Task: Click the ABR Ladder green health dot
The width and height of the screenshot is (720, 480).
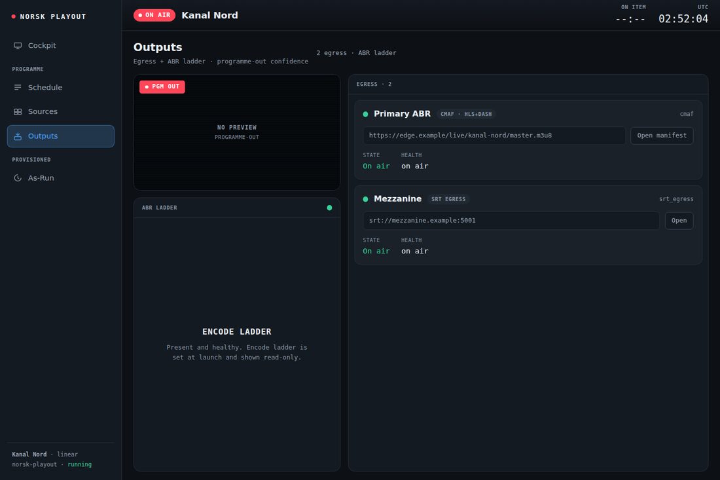Action: click(329, 208)
